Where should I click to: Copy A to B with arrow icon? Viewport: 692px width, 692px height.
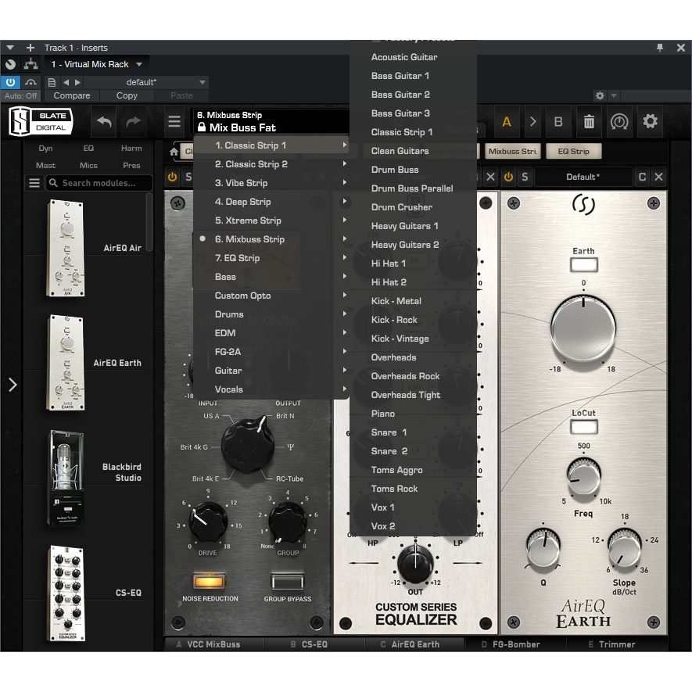pyautogui.click(x=532, y=122)
